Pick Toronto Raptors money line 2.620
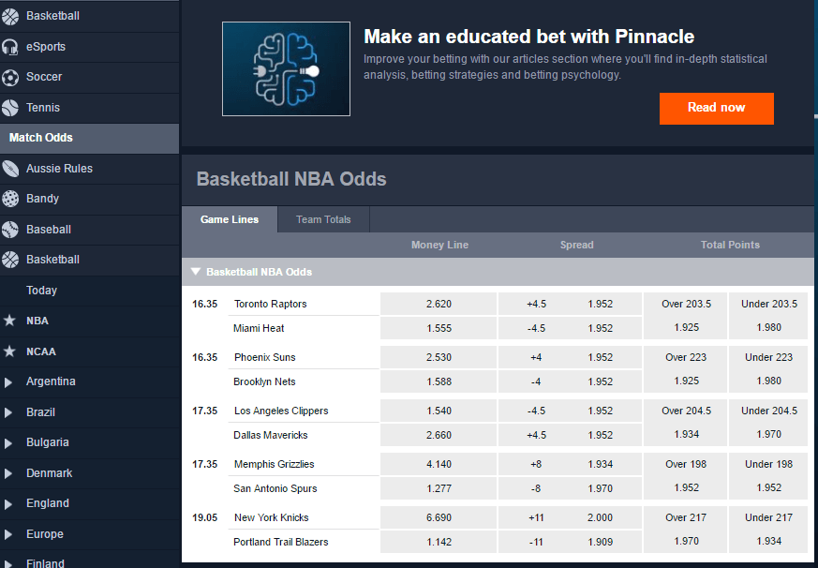Viewport: 818px width, 568px height. coord(439,304)
